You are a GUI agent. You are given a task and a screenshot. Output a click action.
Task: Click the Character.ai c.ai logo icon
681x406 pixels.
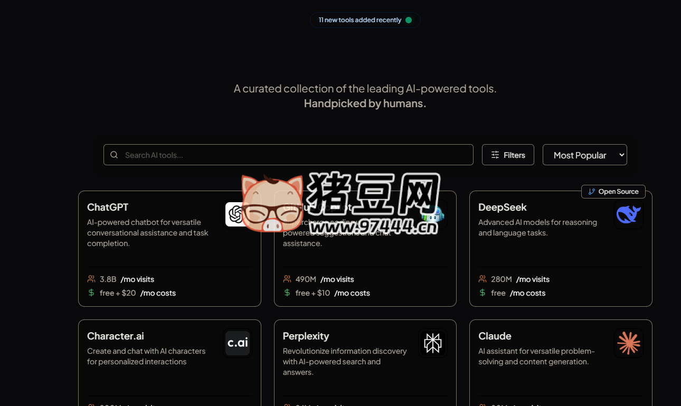point(238,343)
